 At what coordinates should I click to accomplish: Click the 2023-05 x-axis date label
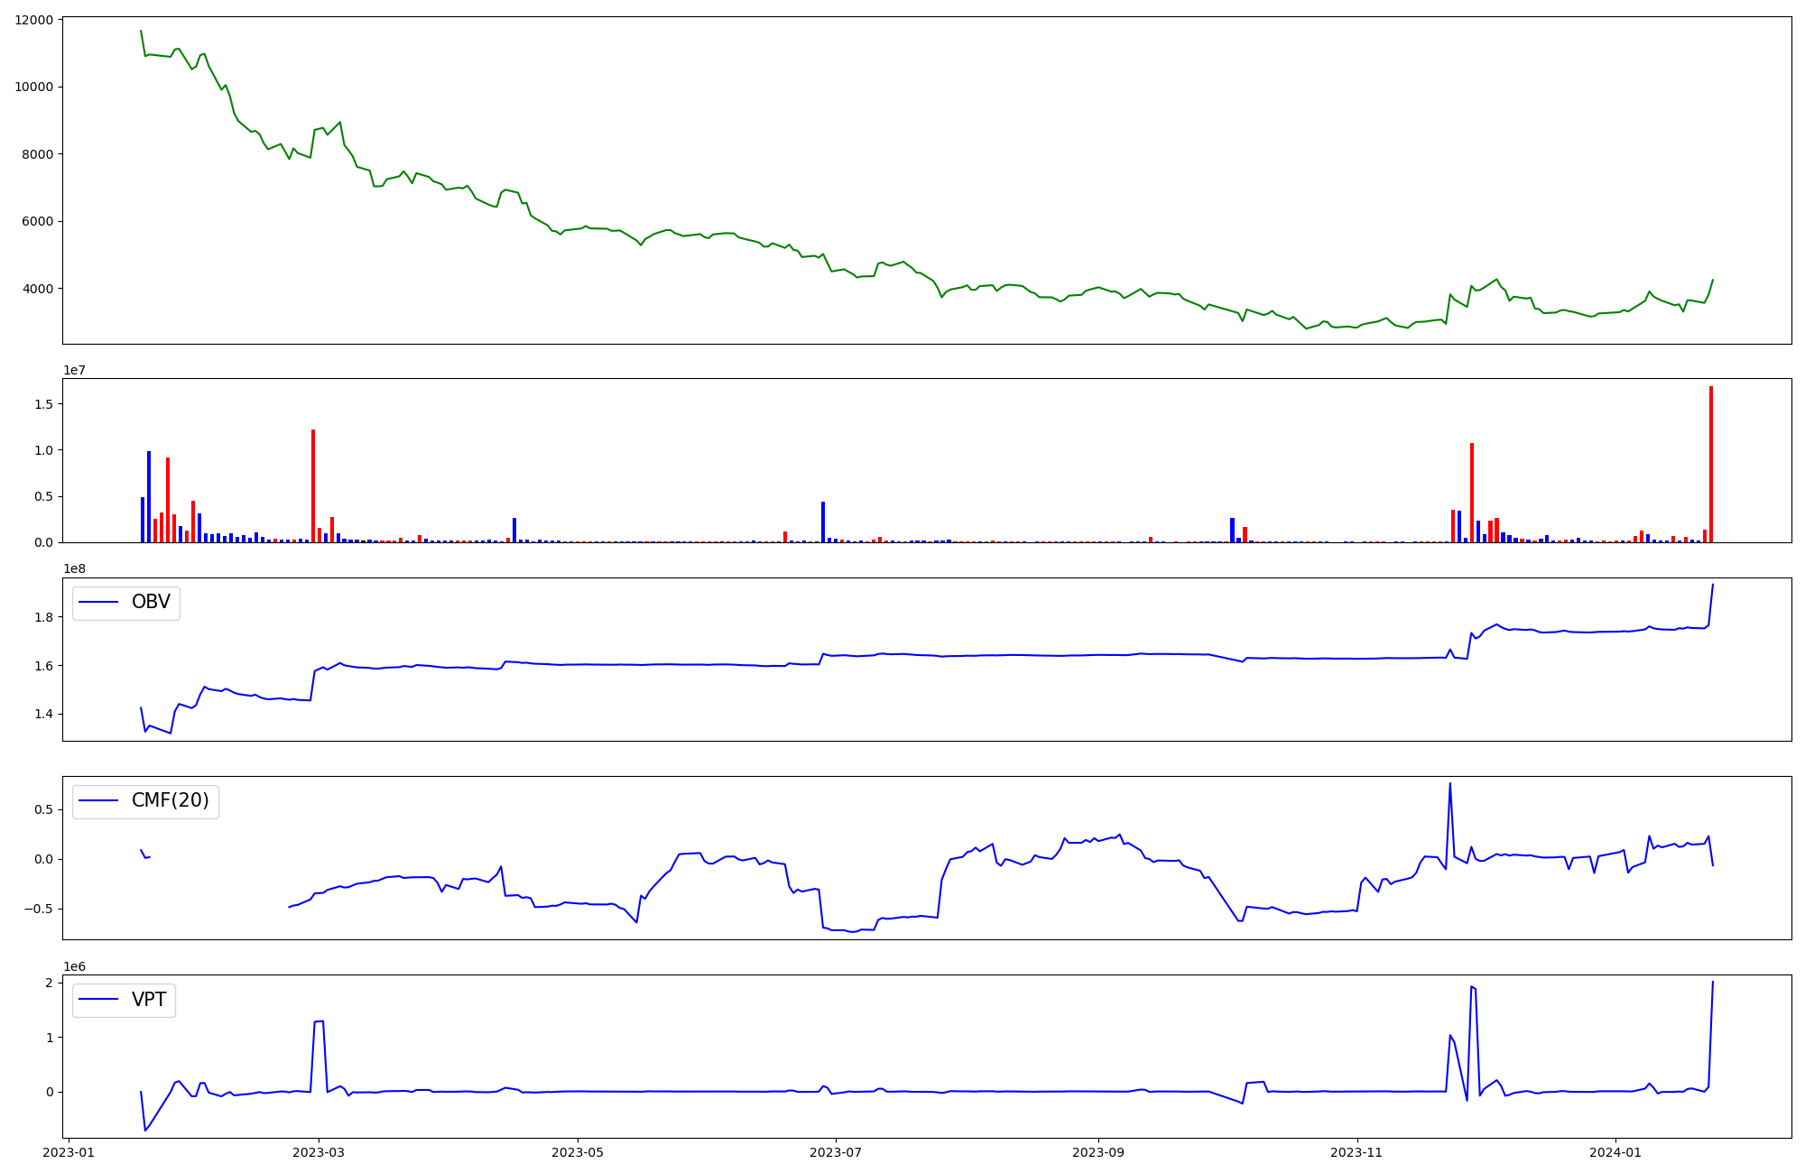pos(577,1151)
